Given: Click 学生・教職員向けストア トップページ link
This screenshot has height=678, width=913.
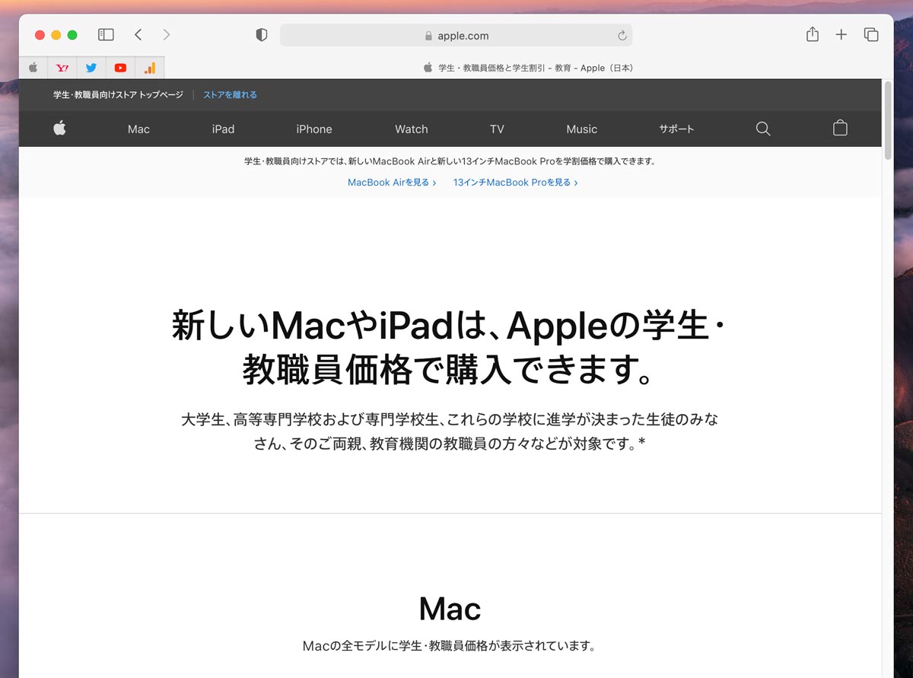Looking at the screenshot, I should click(x=118, y=95).
